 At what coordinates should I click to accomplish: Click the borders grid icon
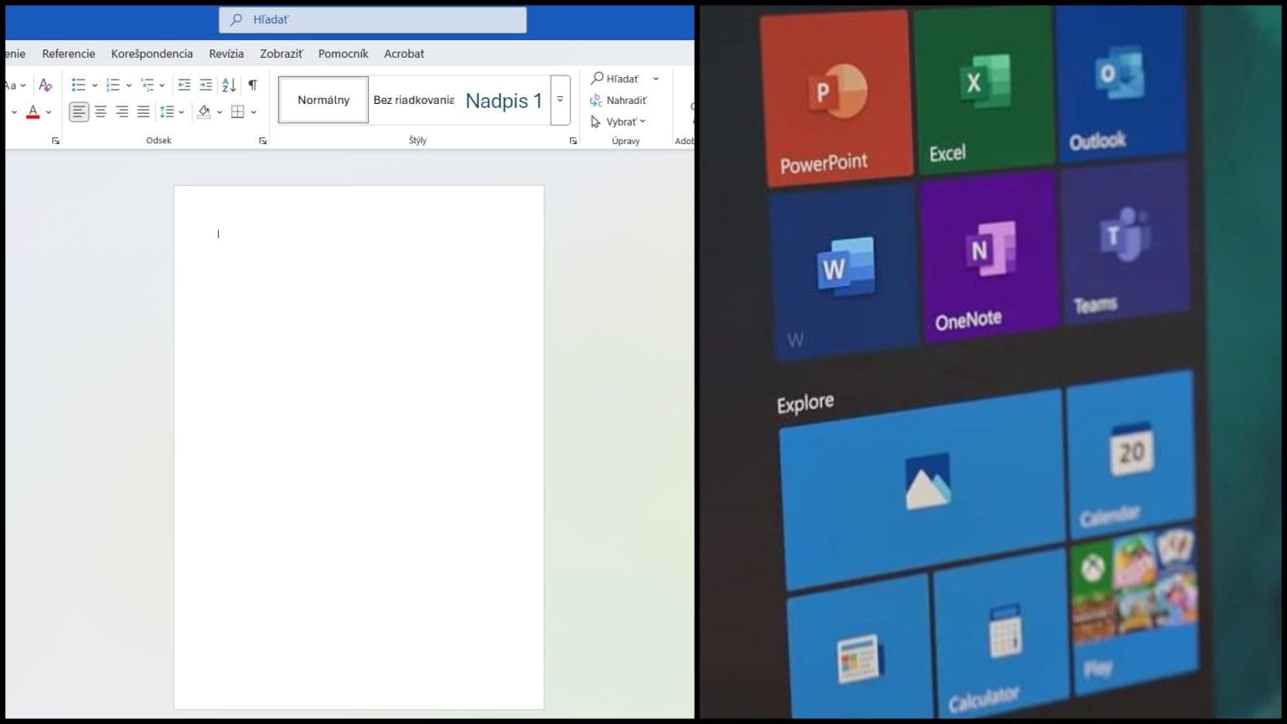tap(238, 111)
